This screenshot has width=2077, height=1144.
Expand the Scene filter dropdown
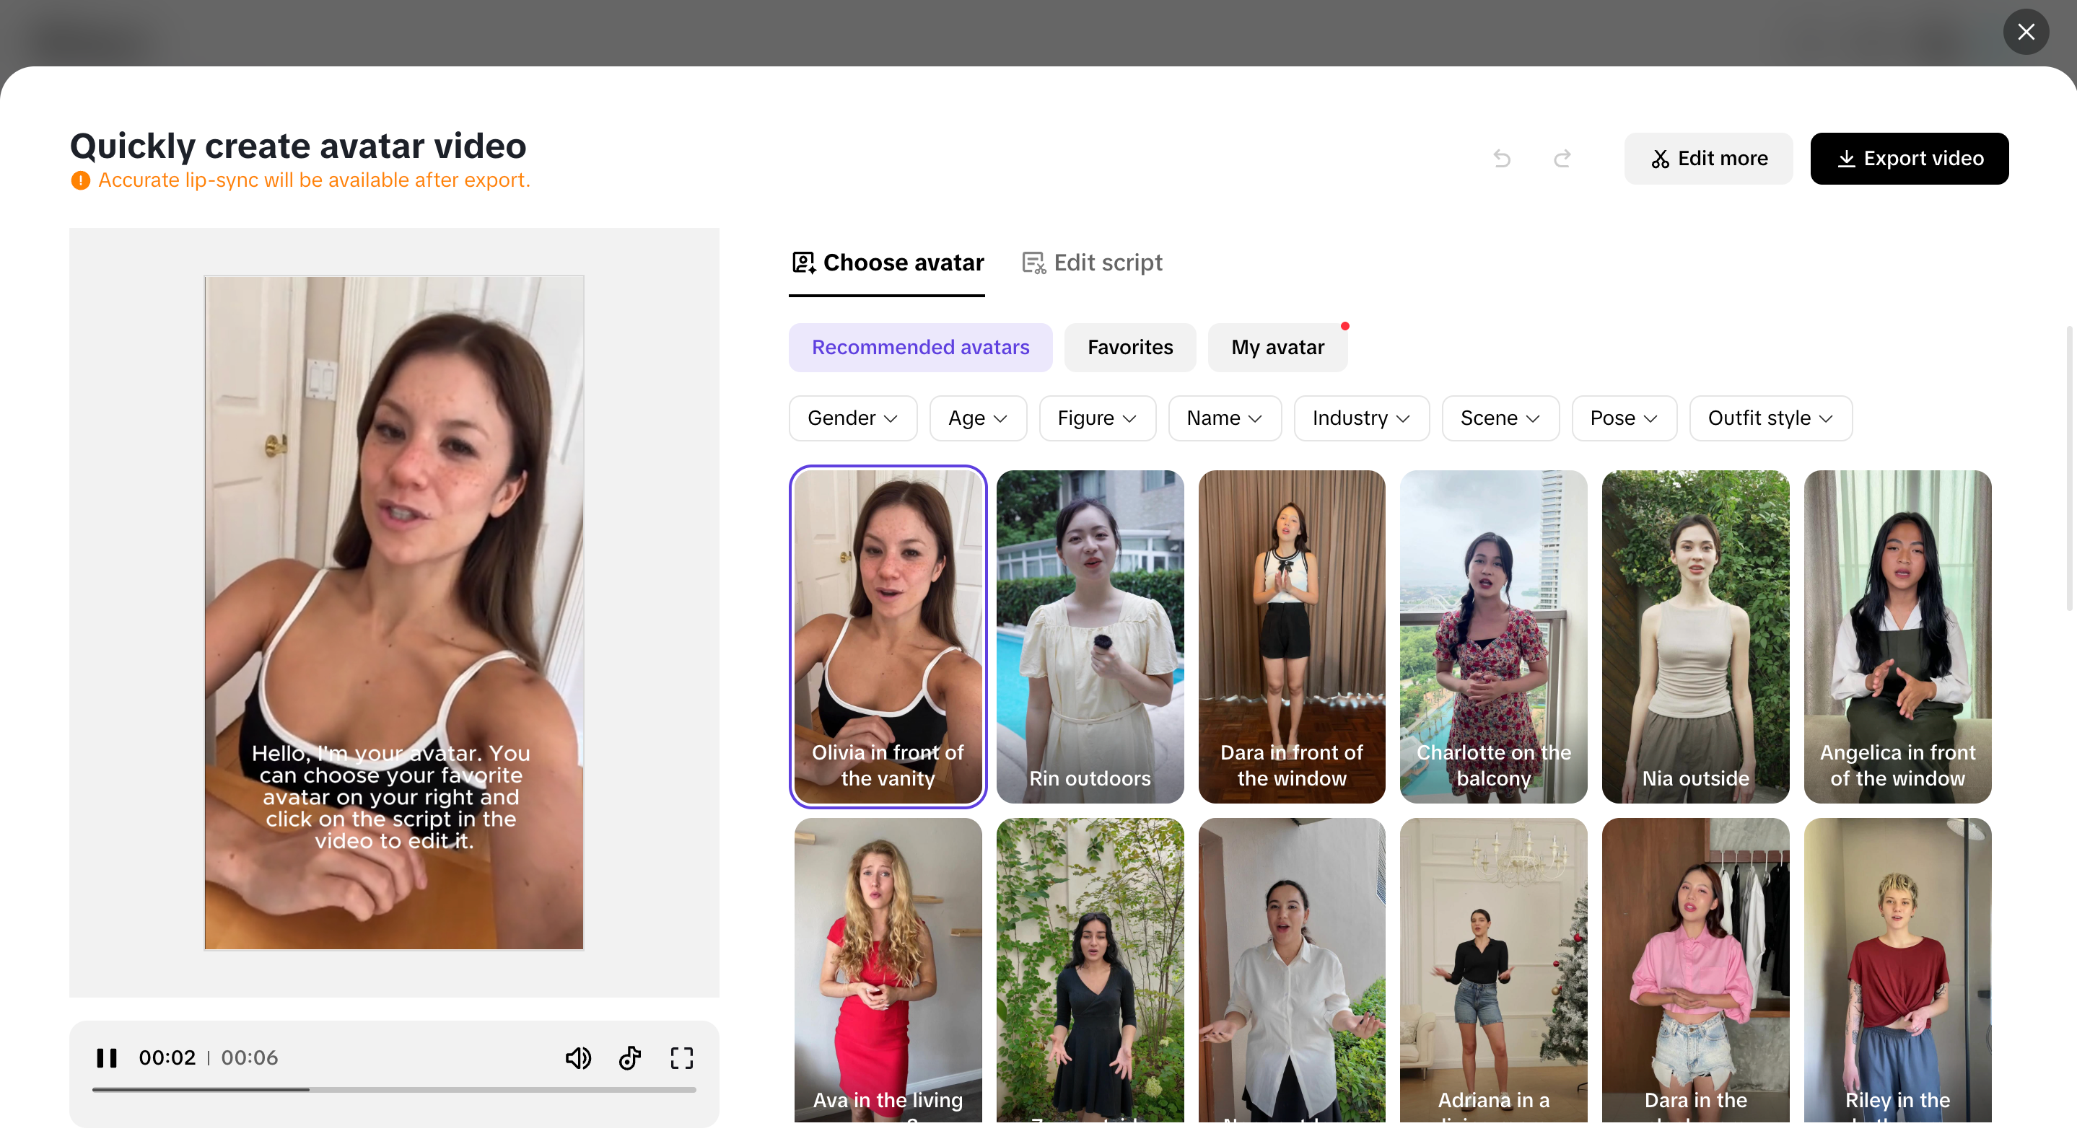(1500, 418)
